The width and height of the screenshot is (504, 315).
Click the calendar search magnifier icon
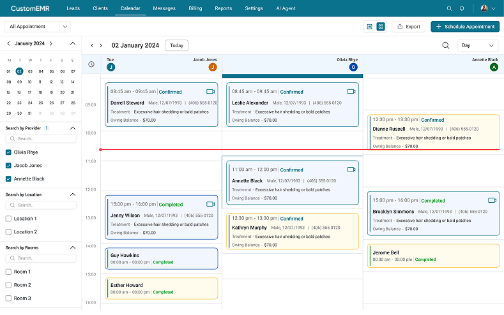[446, 45]
